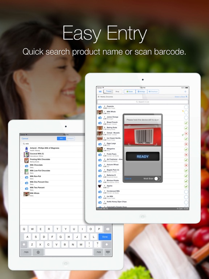This screenshot has width=209, height=279.
Task: Select 'Milk Low-Fat Chocolate' result
Action: 52,171
